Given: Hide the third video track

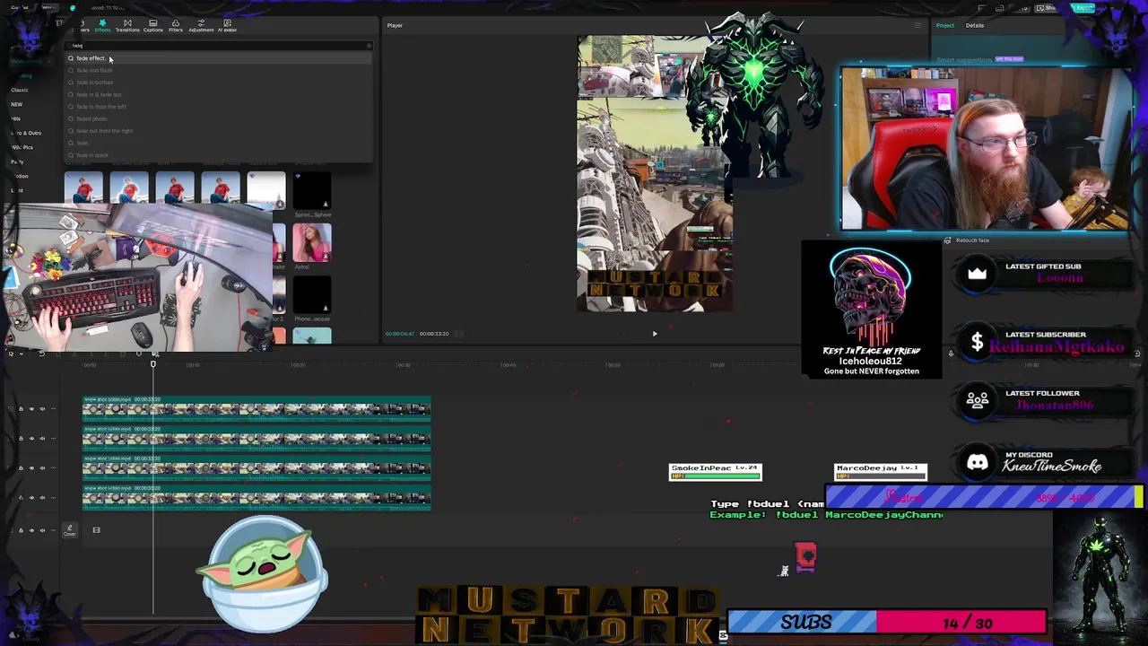Looking at the screenshot, I should pos(30,468).
